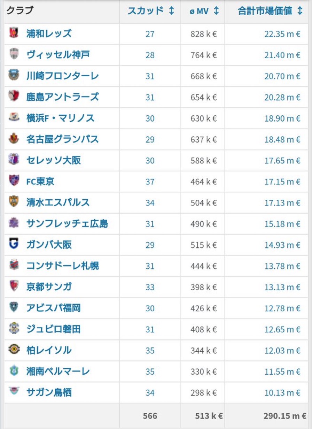Click the FC Tokyo club crest icon

[14, 181]
